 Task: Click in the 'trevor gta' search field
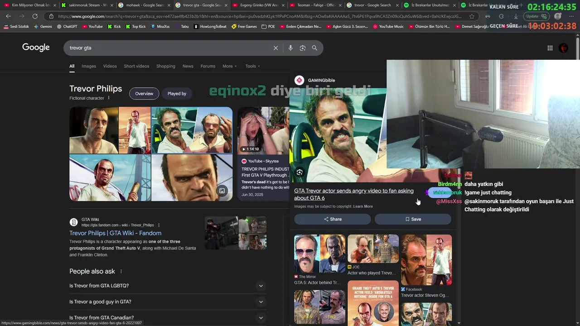click(168, 48)
